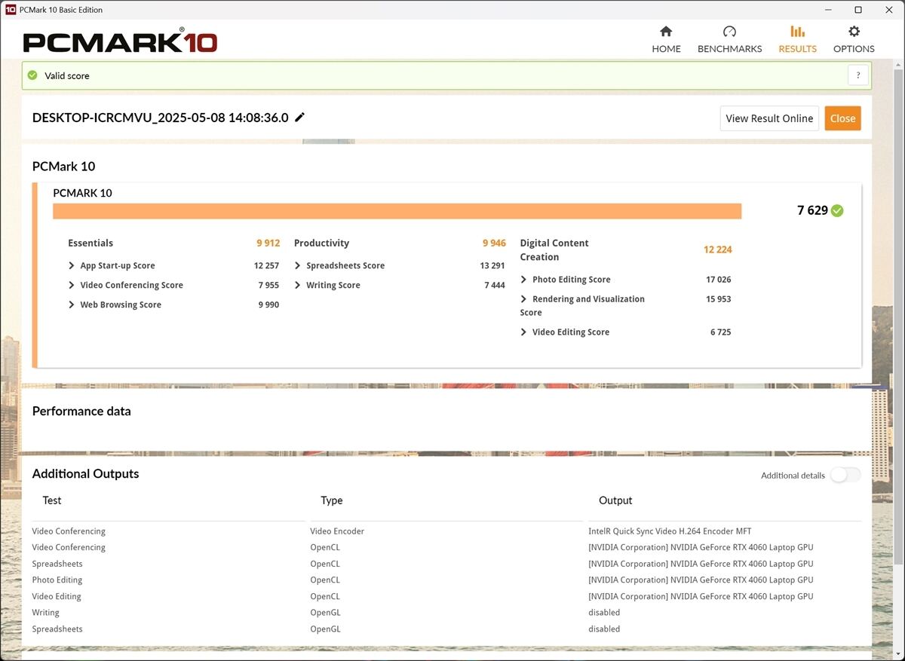
Task: Open the question mark help button
Action: click(857, 75)
